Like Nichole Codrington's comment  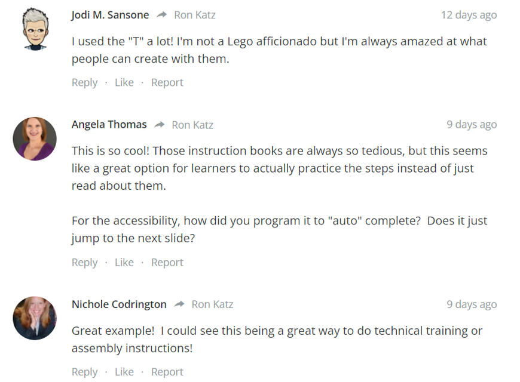124,372
